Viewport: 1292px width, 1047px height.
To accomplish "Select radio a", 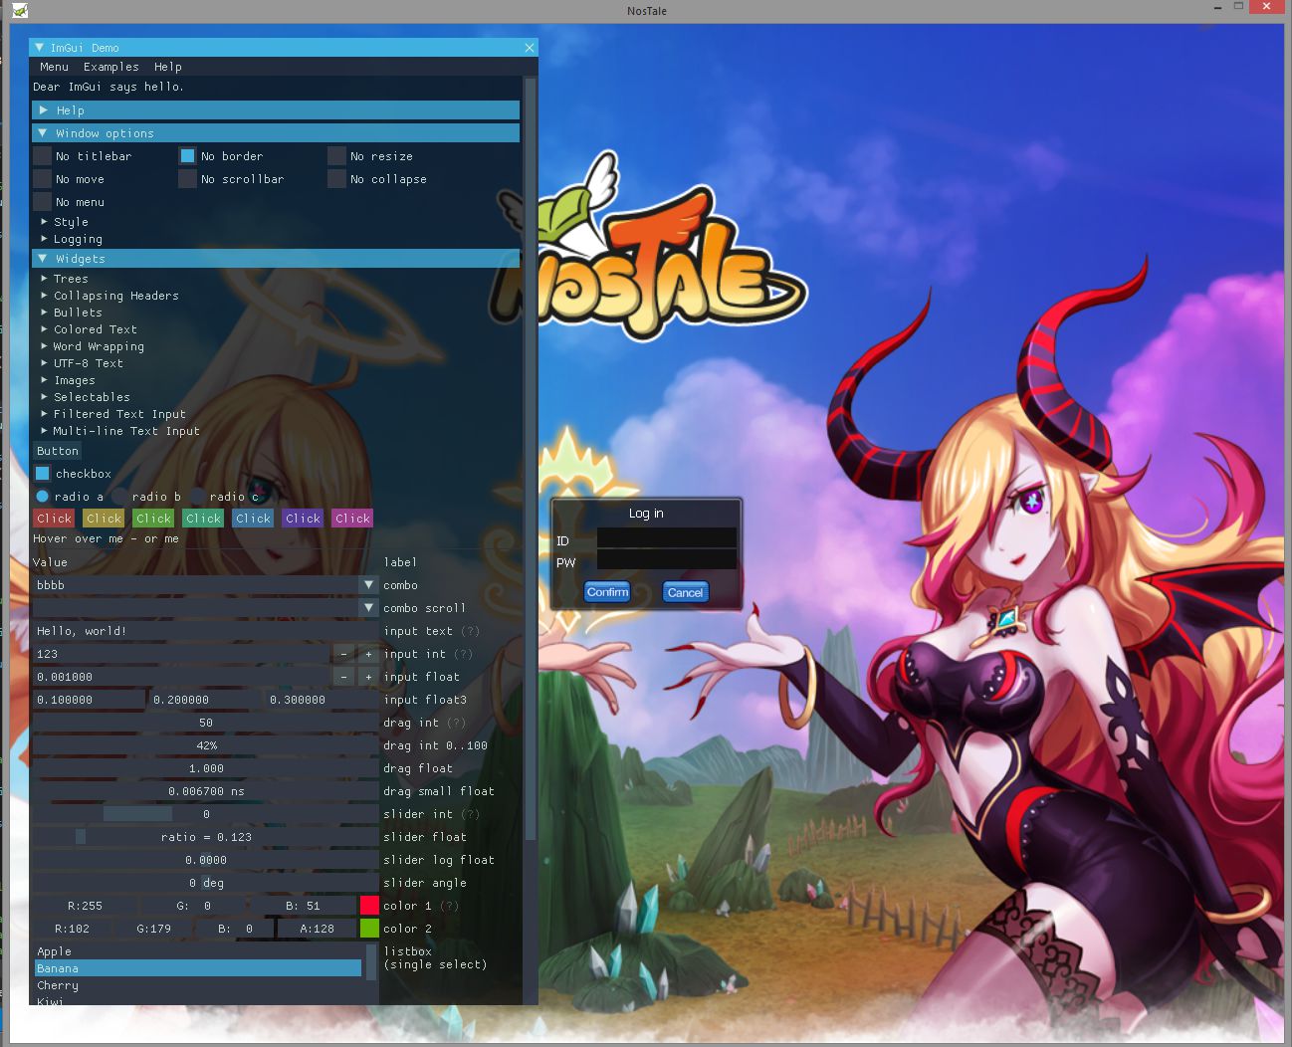I will [x=42, y=497].
